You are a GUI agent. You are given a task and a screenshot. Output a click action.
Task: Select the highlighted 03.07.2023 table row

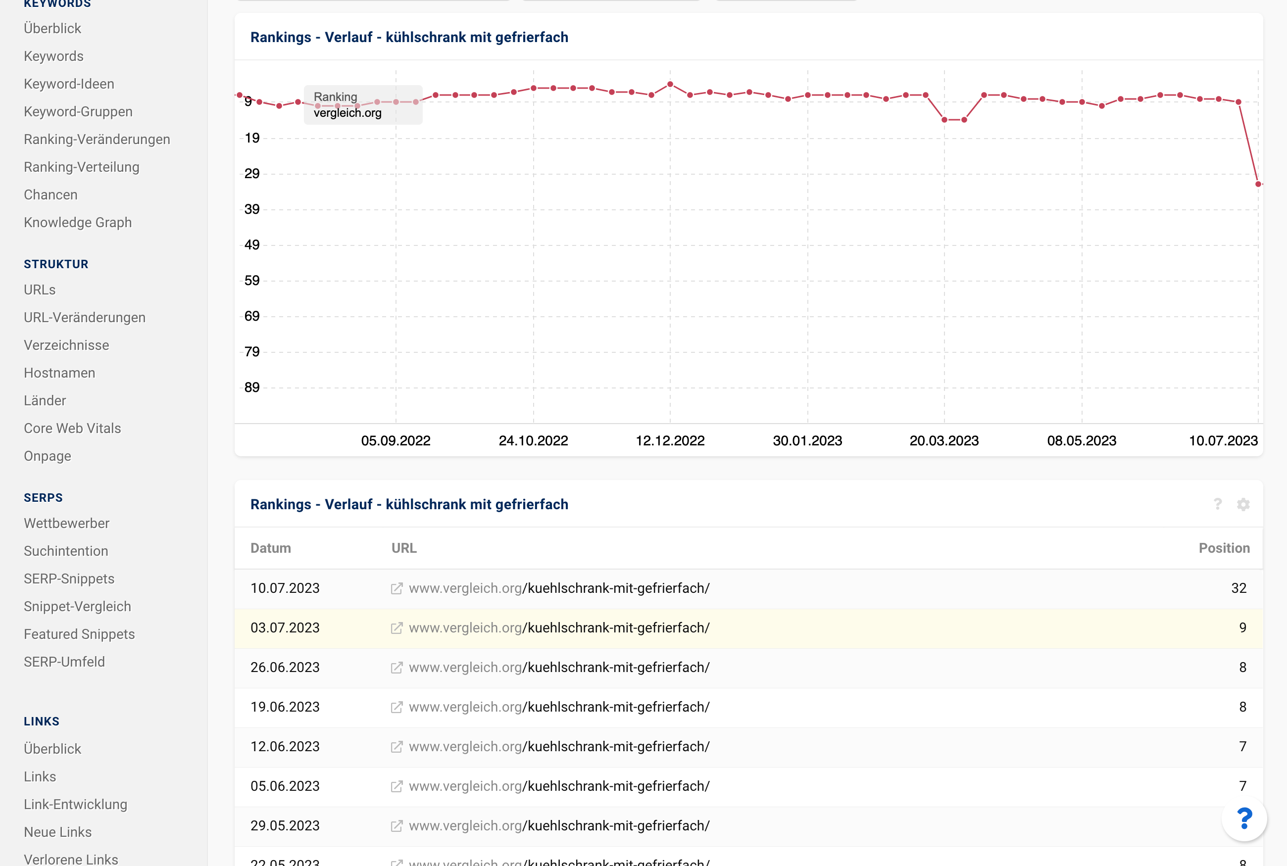tap(748, 628)
